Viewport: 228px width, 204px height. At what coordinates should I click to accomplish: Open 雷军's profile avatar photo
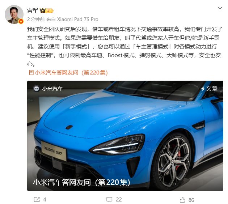click(x=14, y=14)
